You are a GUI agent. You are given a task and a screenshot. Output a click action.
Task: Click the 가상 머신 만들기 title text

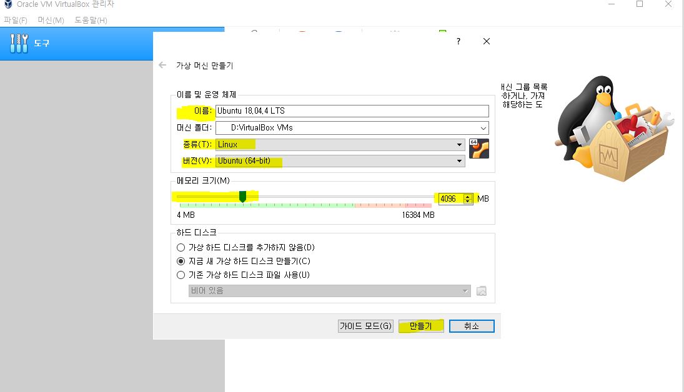point(205,66)
